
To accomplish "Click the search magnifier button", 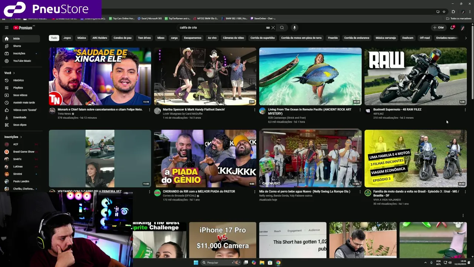I will coord(282,27).
